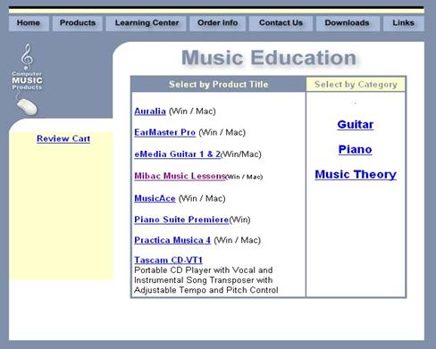This screenshot has width=436, height=349.
Task: Open the Auralia product link
Action: 150,112
